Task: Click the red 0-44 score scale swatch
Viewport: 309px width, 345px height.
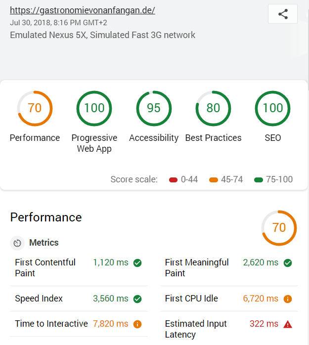Action: pyautogui.click(x=173, y=180)
